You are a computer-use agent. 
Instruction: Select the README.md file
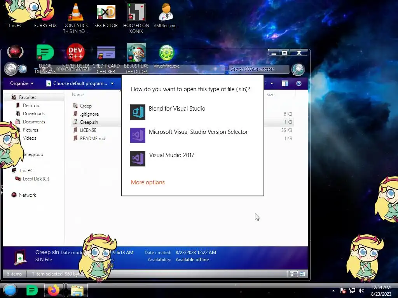click(x=93, y=139)
